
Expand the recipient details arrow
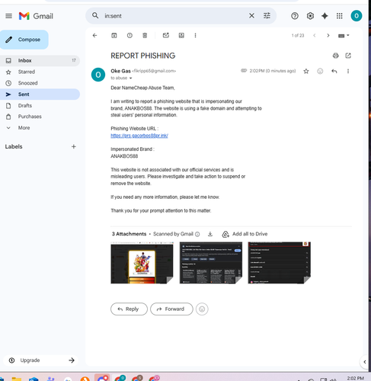coord(131,78)
